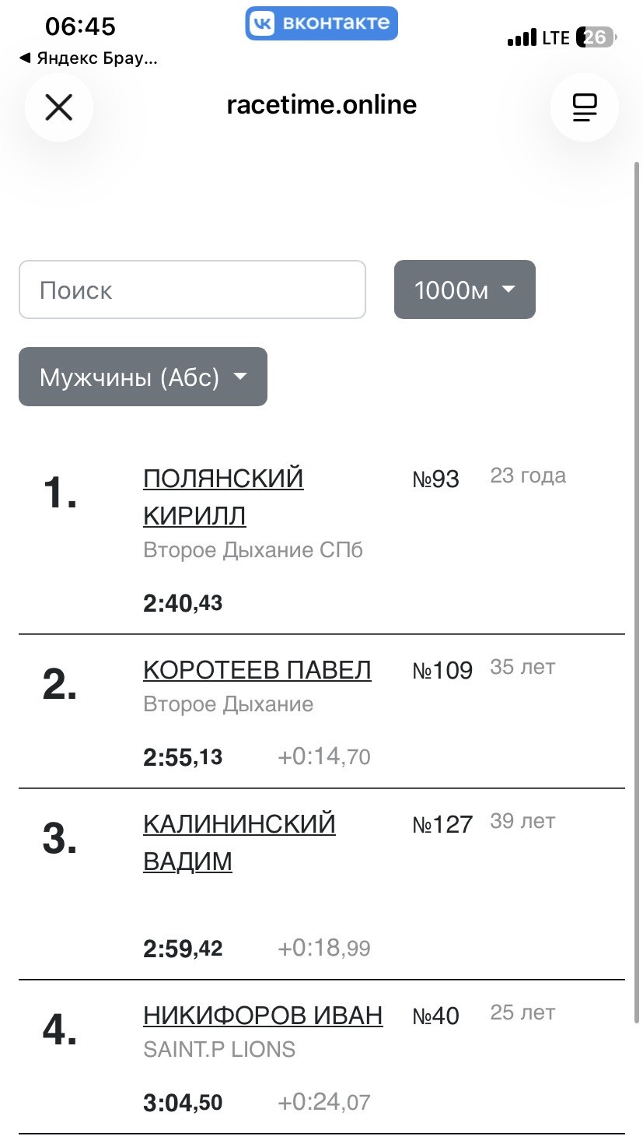Open the browser menu icon at top right

(x=584, y=107)
